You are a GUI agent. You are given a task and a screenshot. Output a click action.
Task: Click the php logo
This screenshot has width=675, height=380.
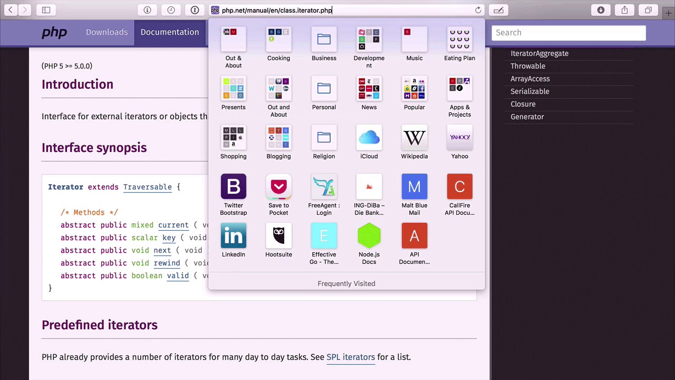[x=54, y=33]
